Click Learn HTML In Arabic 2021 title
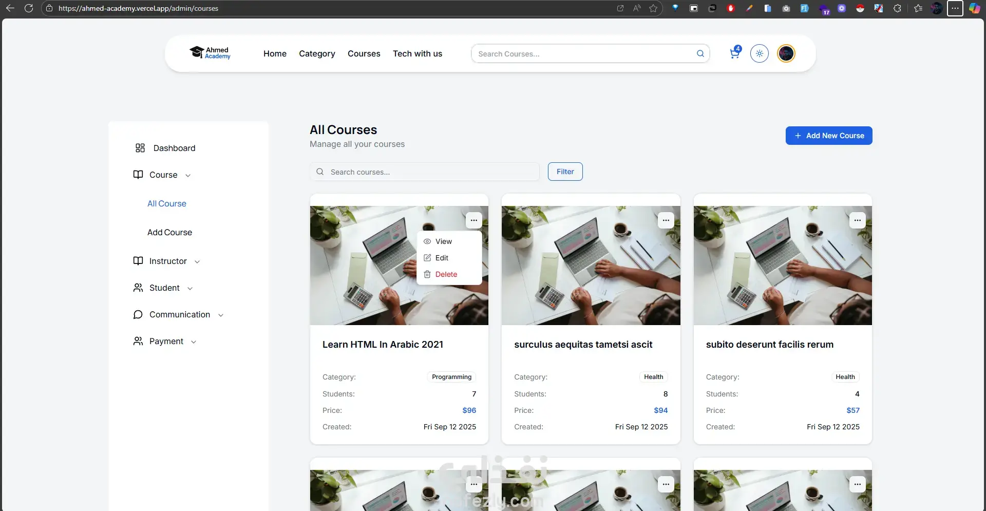The height and width of the screenshot is (511, 986). pos(383,345)
